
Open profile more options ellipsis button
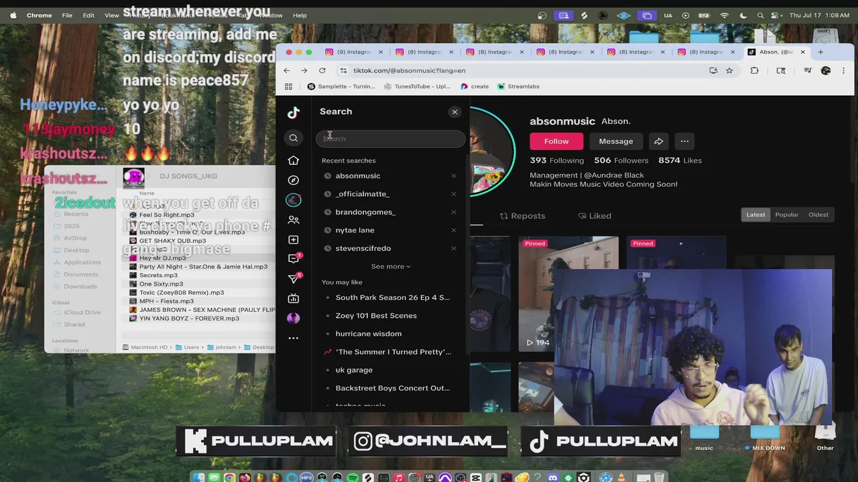[x=684, y=141]
